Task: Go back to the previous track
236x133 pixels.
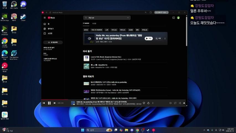Action: 44,103
